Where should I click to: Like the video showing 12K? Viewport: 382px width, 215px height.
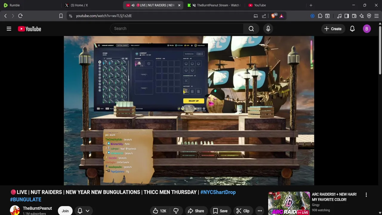(159, 211)
